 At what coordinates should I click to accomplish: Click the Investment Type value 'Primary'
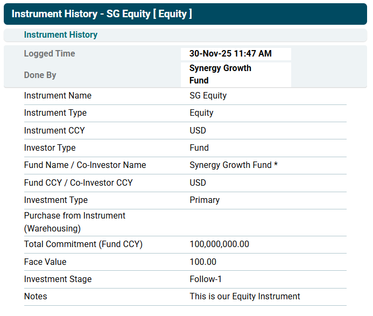205,200
